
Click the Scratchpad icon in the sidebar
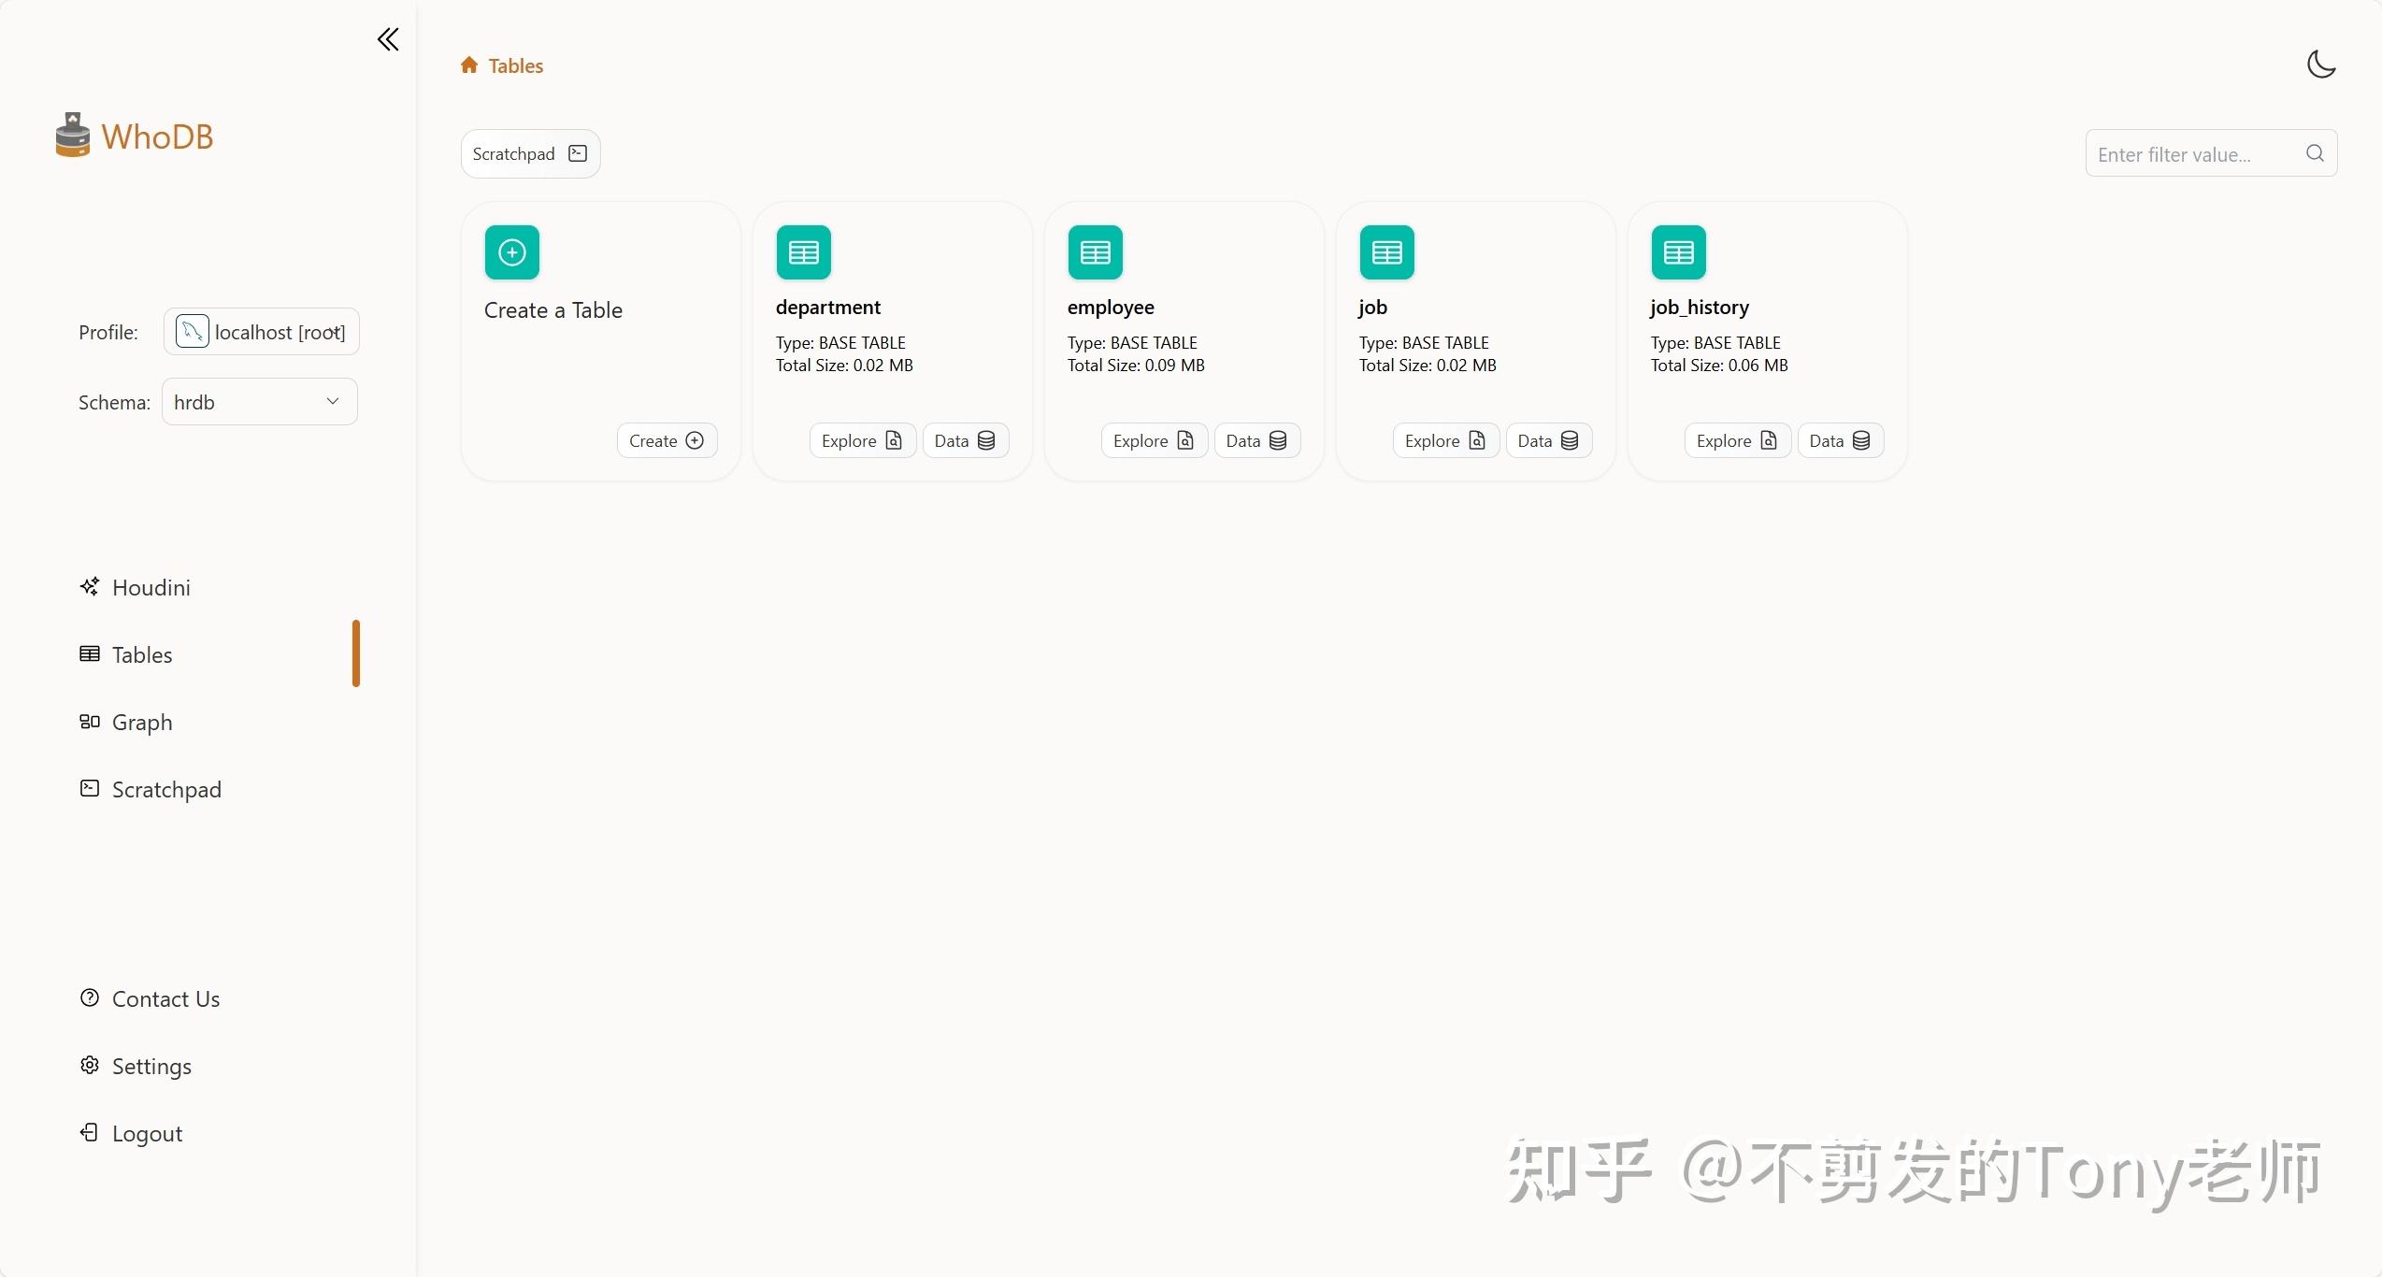[90, 788]
